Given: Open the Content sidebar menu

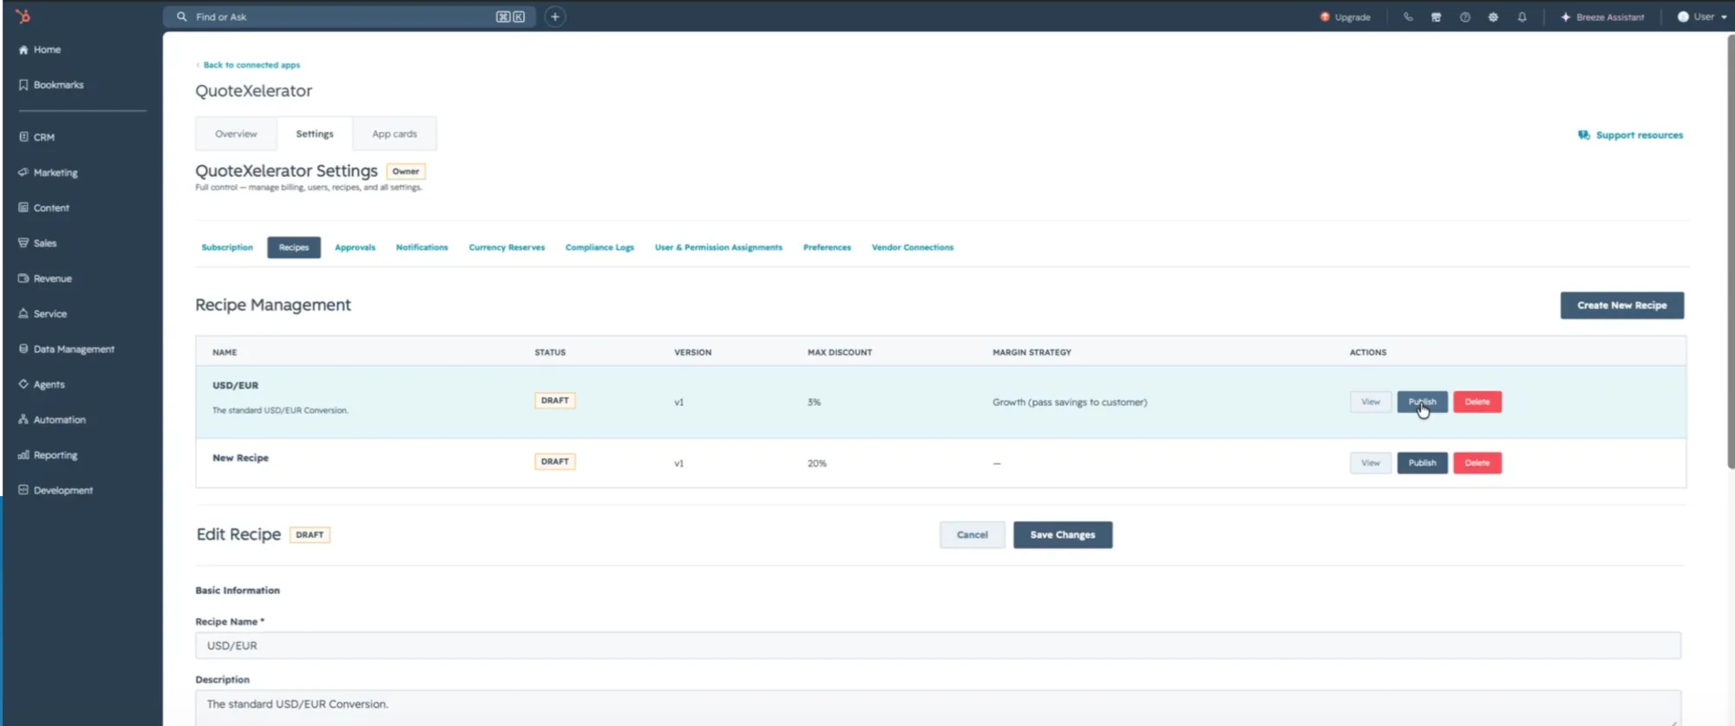Looking at the screenshot, I should 43,208.
